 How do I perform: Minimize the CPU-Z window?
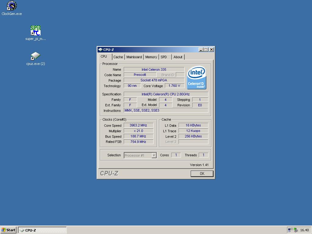(201, 50)
